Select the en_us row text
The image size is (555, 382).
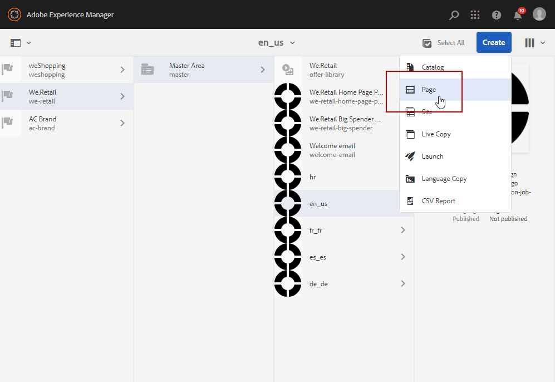[x=318, y=204]
